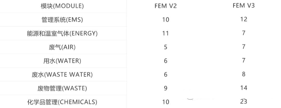Click the 废水(WASTE WATER) row label
The height and width of the screenshot is (108, 281).
pyautogui.click(x=62, y=75)
